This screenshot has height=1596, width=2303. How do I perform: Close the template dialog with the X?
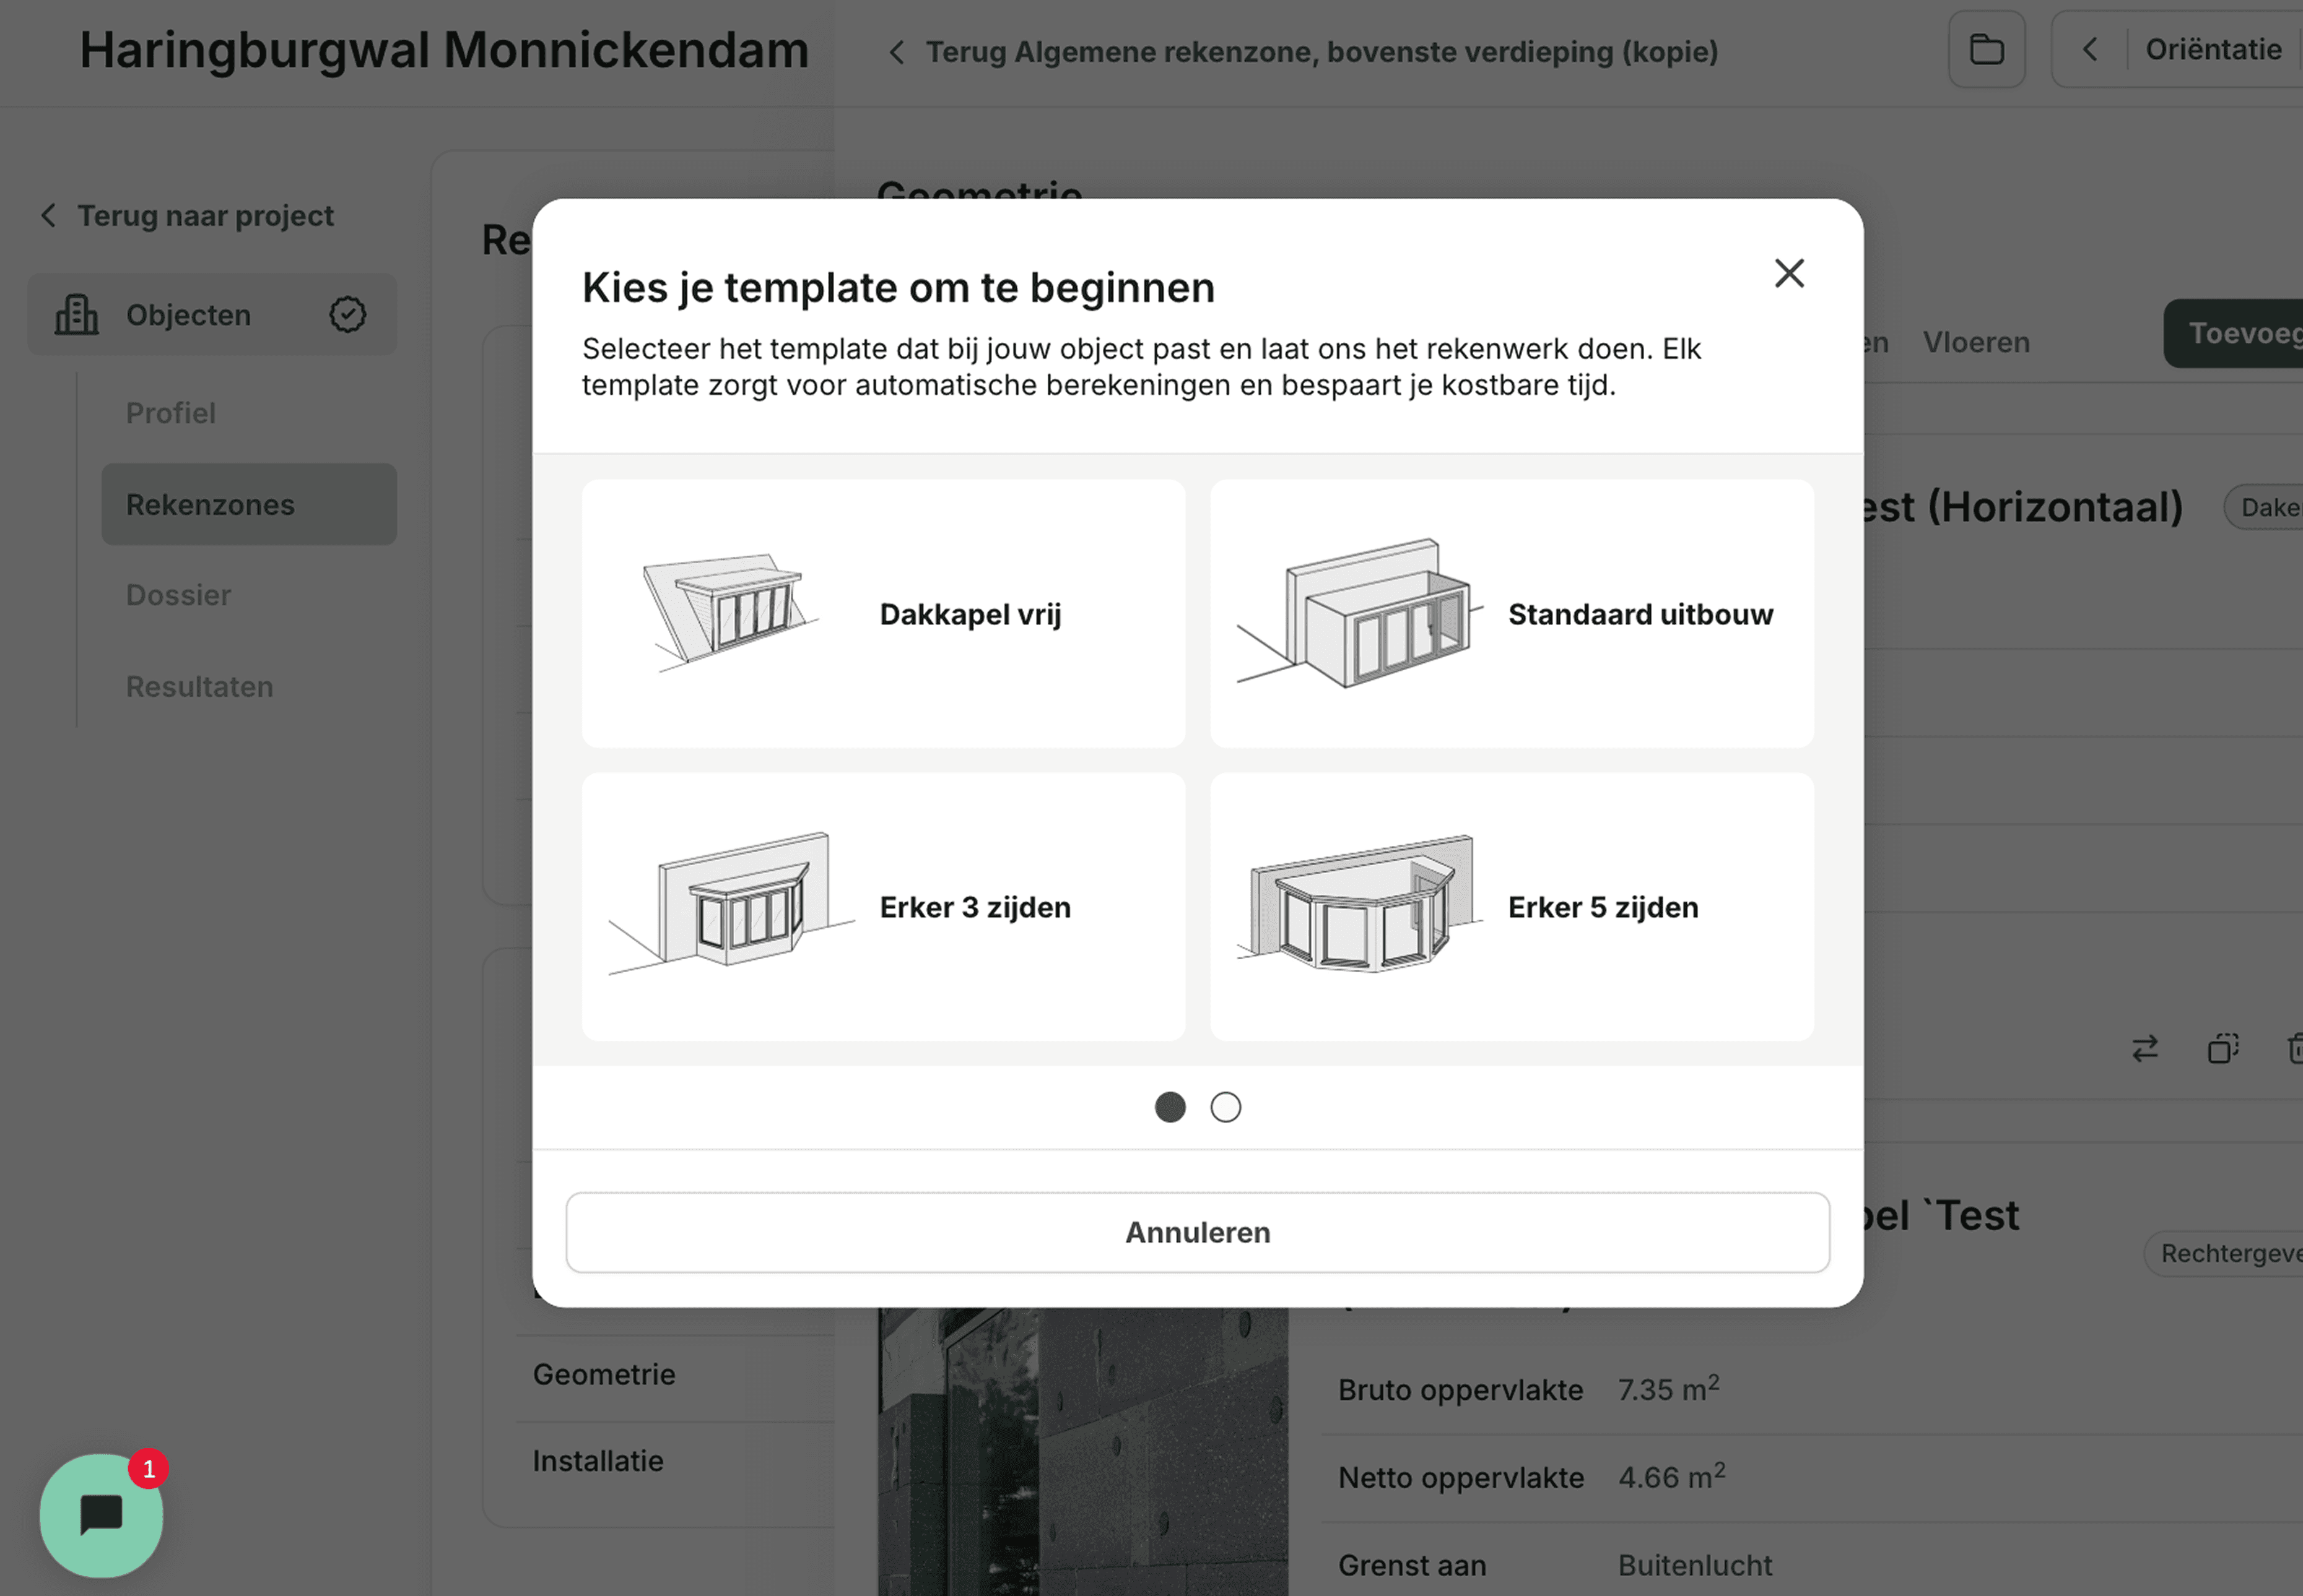(x=1789, y=273)
